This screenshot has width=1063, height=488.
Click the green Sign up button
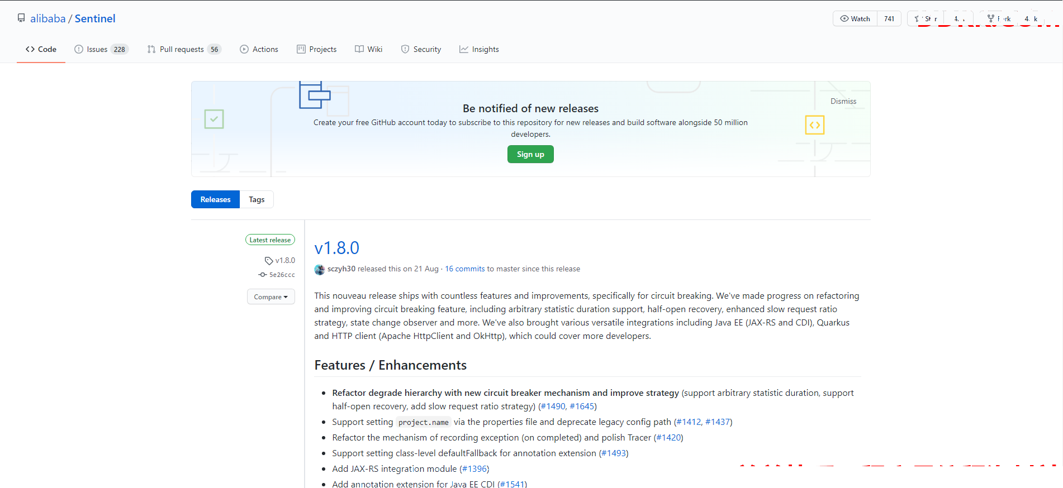(x=530, y=154)
